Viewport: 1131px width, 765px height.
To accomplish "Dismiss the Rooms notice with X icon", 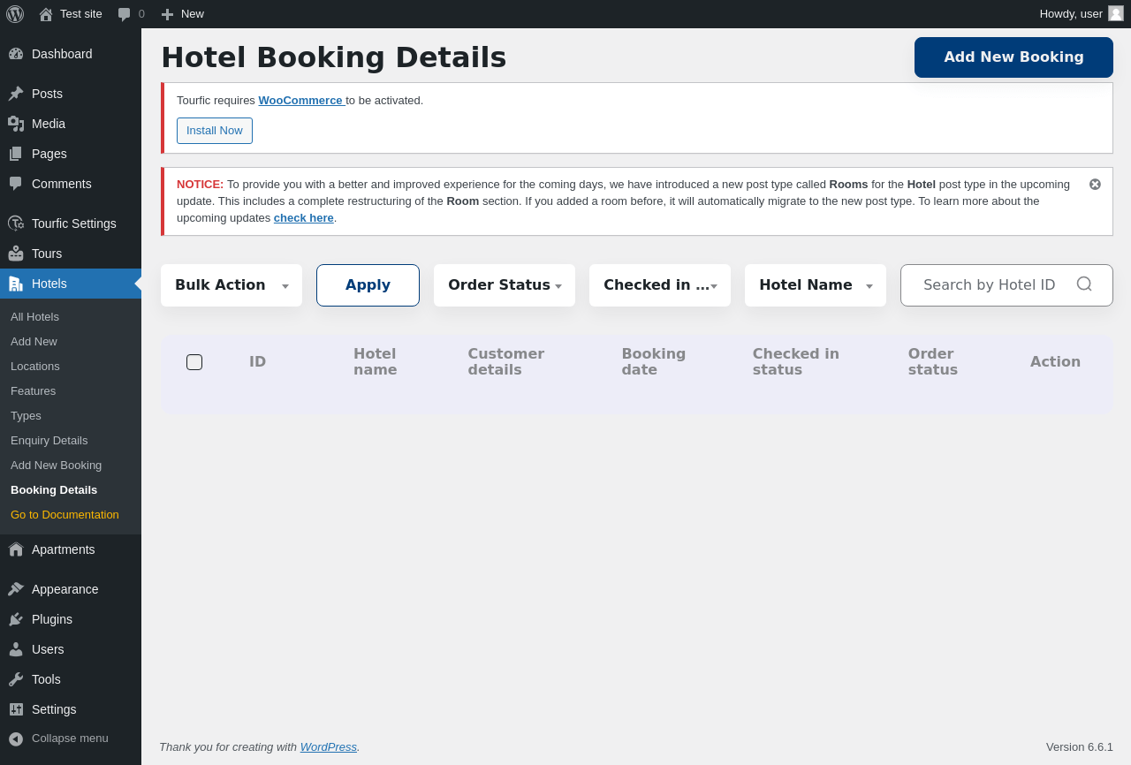I will (1095, 185).
